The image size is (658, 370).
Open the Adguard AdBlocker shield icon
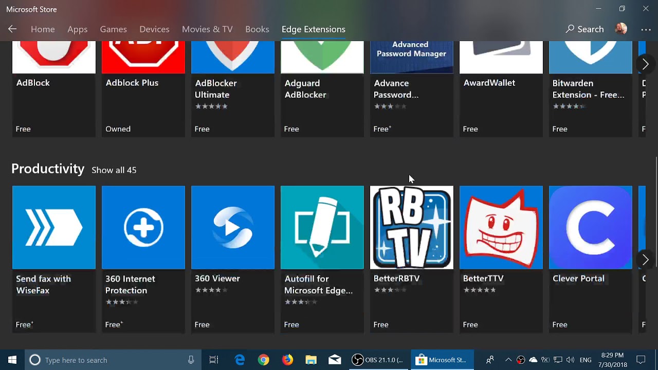(322, 58)
